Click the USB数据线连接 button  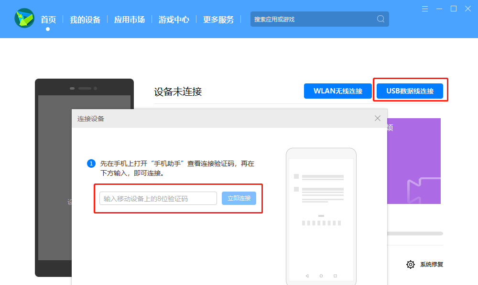[410, 91]
